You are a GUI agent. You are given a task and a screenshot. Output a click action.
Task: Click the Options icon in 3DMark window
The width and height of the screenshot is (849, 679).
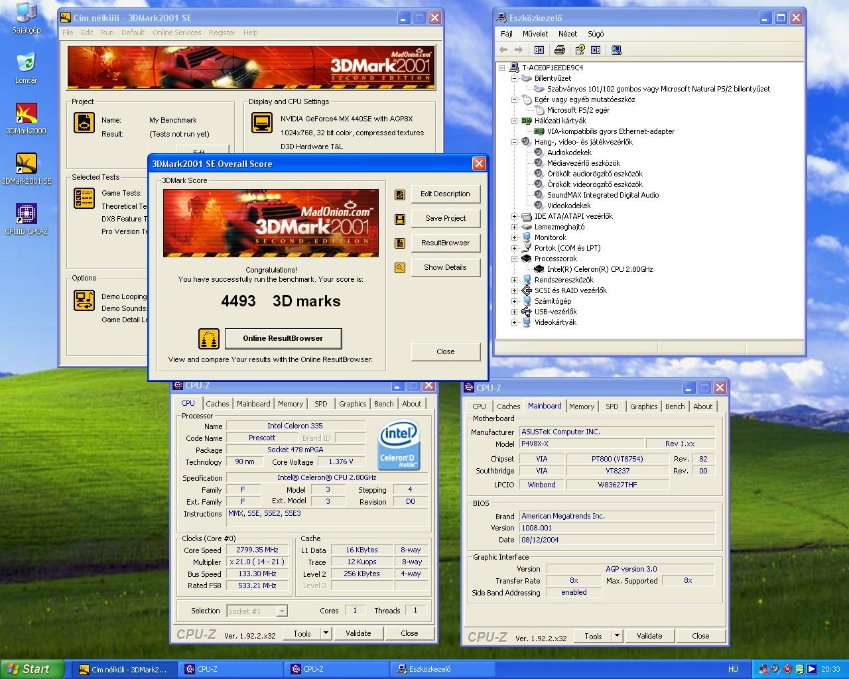[x=84, y=300]
